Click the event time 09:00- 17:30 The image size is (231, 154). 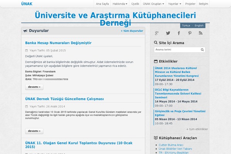click(x=164, y=84)
